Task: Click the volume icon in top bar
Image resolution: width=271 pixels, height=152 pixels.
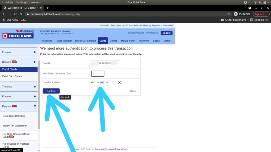Action: [x=260, y=2]
